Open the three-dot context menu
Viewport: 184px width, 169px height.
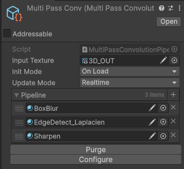[x=180, y=8]
